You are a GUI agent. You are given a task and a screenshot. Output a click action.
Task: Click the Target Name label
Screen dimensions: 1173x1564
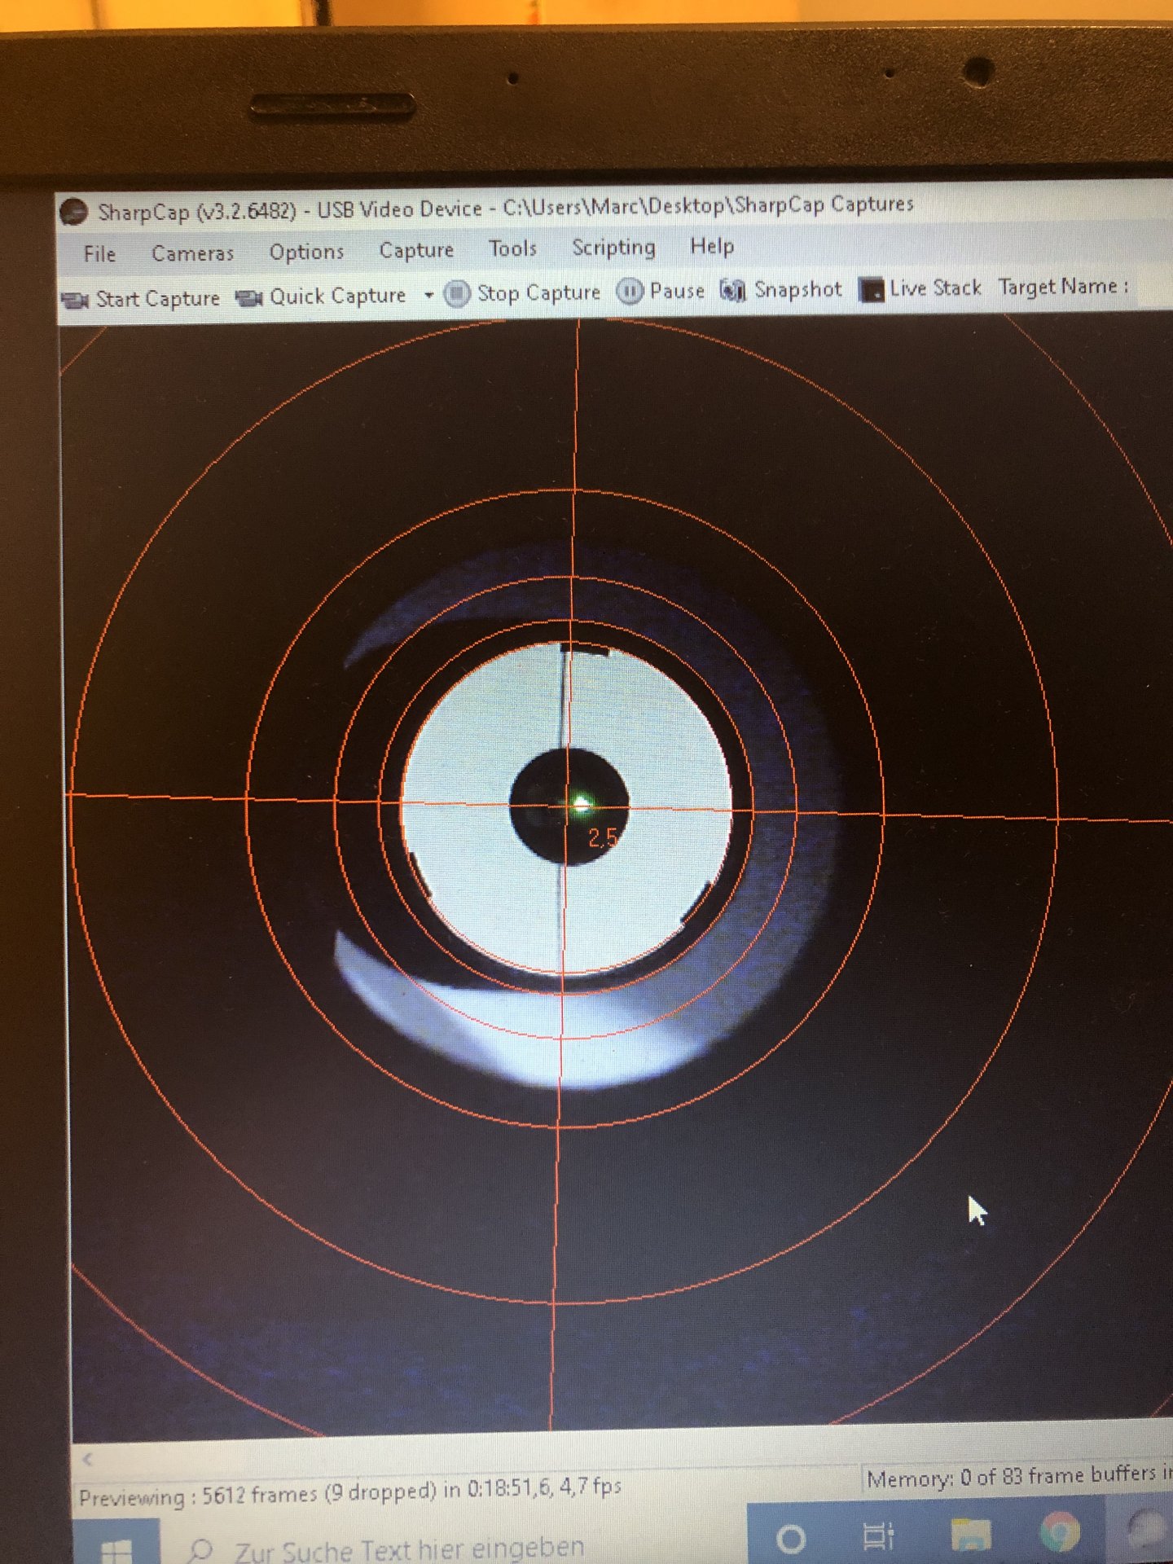coord(1063,287)
